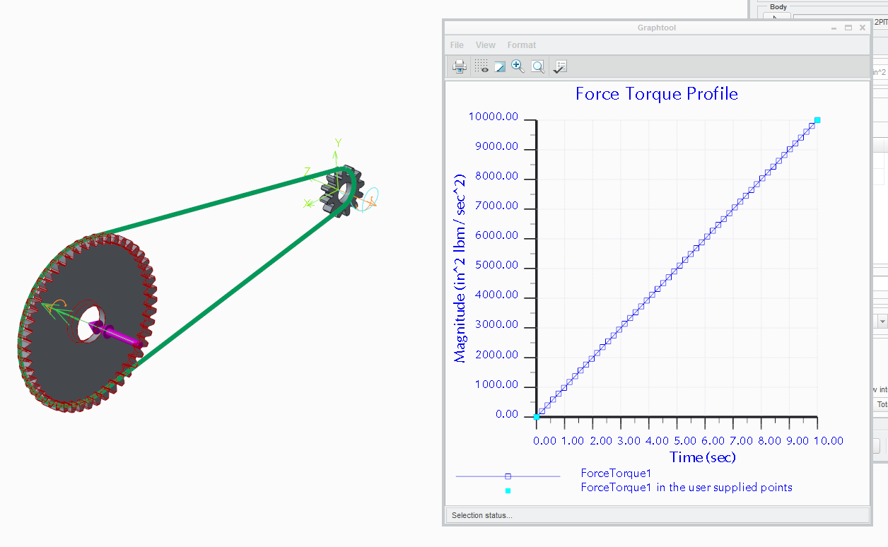
Task: Click the repaint graph icon
Action: tap(500, 66)
